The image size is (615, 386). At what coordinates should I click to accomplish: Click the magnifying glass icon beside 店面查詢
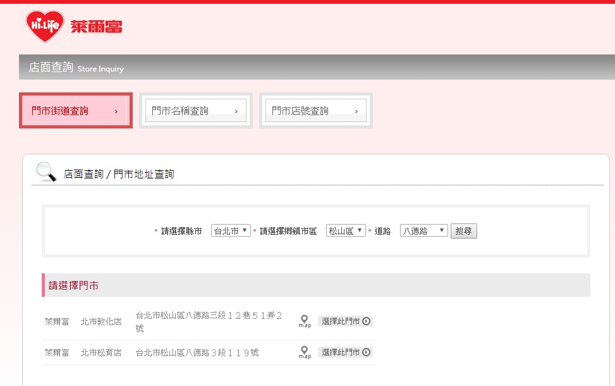(x=46, y=172)
